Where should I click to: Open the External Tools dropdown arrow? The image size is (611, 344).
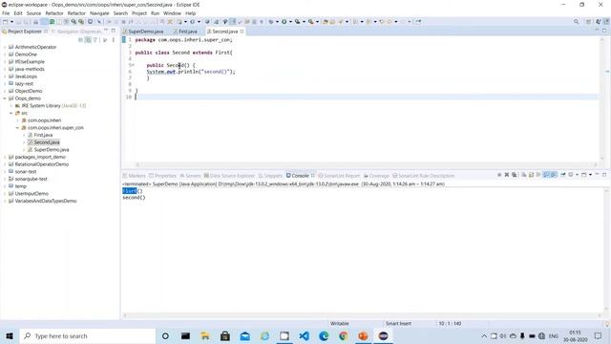tap(317, 22)
